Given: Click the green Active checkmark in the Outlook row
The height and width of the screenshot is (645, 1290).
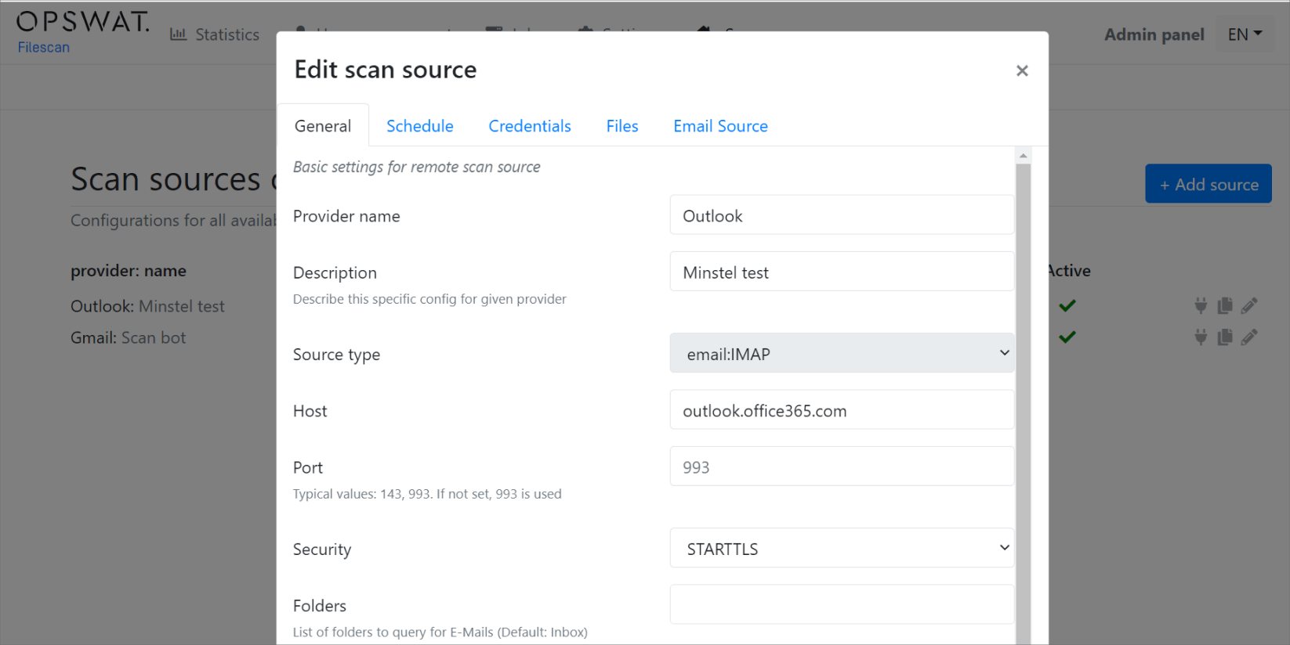Looking at the screenshot, I should [x=1067, y=305].
